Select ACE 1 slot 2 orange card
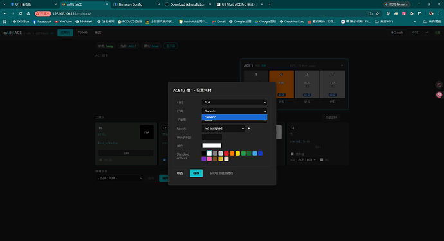The width and height of the screenshot is (444, 241). (x=281, y=84)
